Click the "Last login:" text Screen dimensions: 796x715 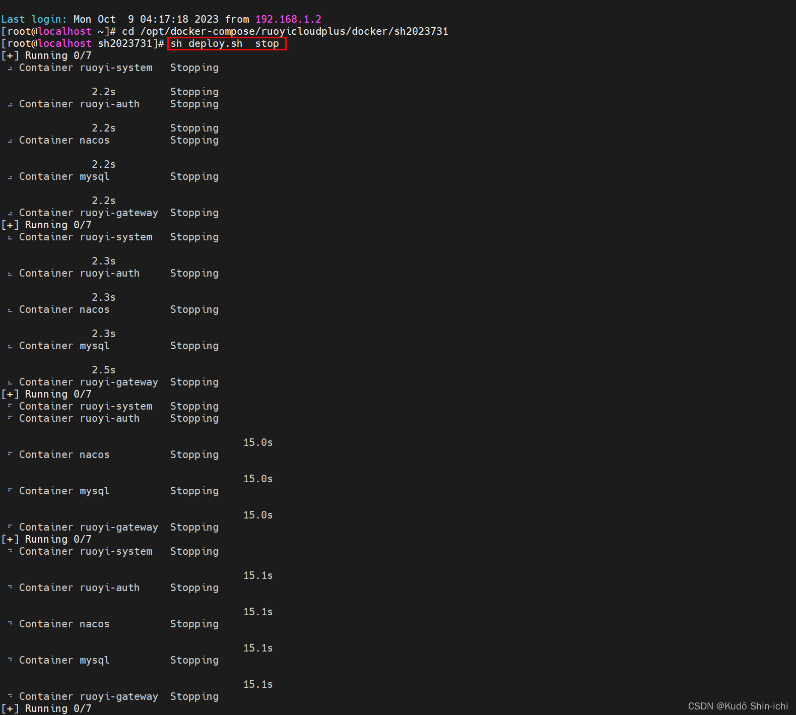[34, 19]
